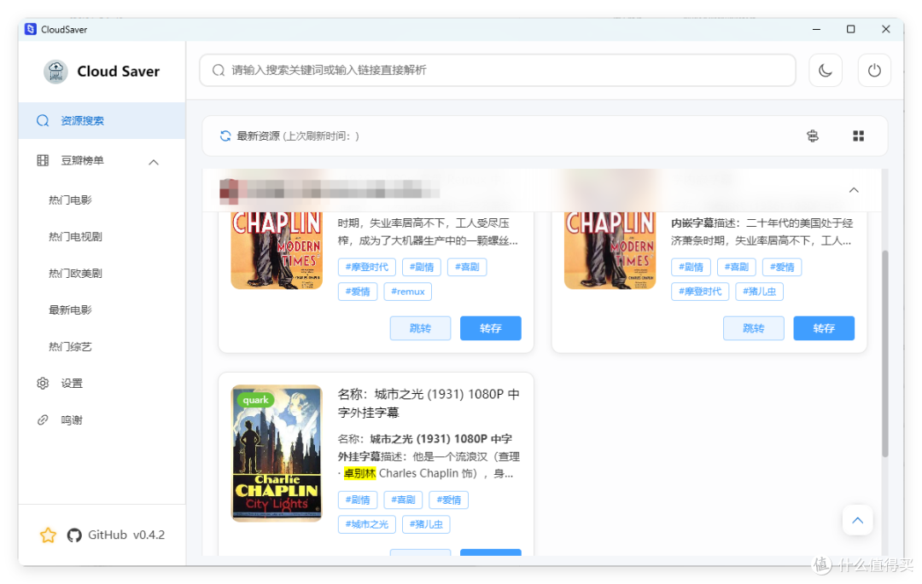This screenshot has height=584, width=922.
Task: Click the GitHub octocat icon
Action: point(74,535)
